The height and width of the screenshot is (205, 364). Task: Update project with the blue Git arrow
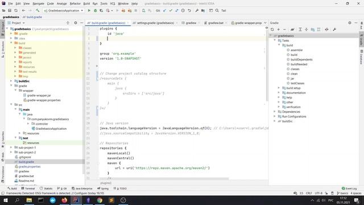coord(164,10)
